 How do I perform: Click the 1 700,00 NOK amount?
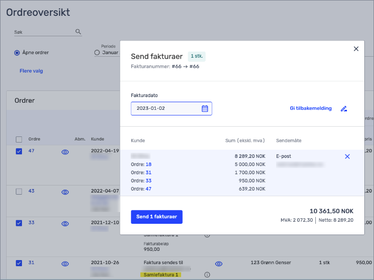250,173
